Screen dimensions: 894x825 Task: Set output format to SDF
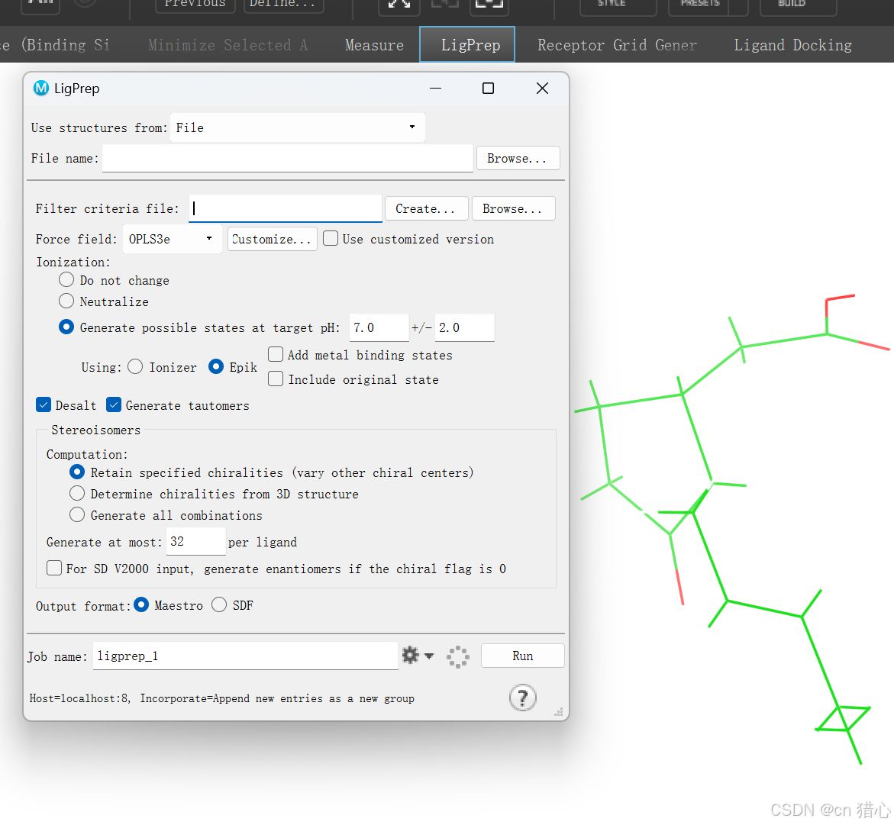[219, 605]
